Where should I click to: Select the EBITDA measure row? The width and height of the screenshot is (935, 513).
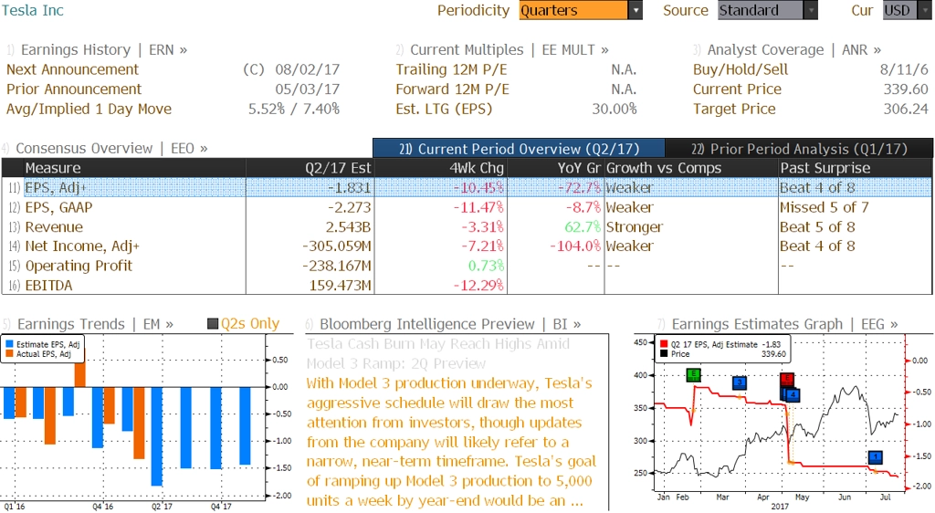click(x=467, y=286)
